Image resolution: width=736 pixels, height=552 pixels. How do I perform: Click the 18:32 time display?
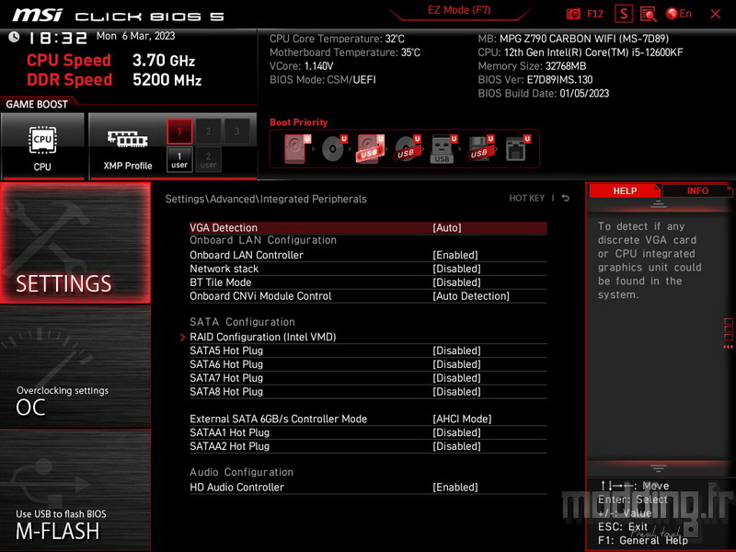coord(58,38)
